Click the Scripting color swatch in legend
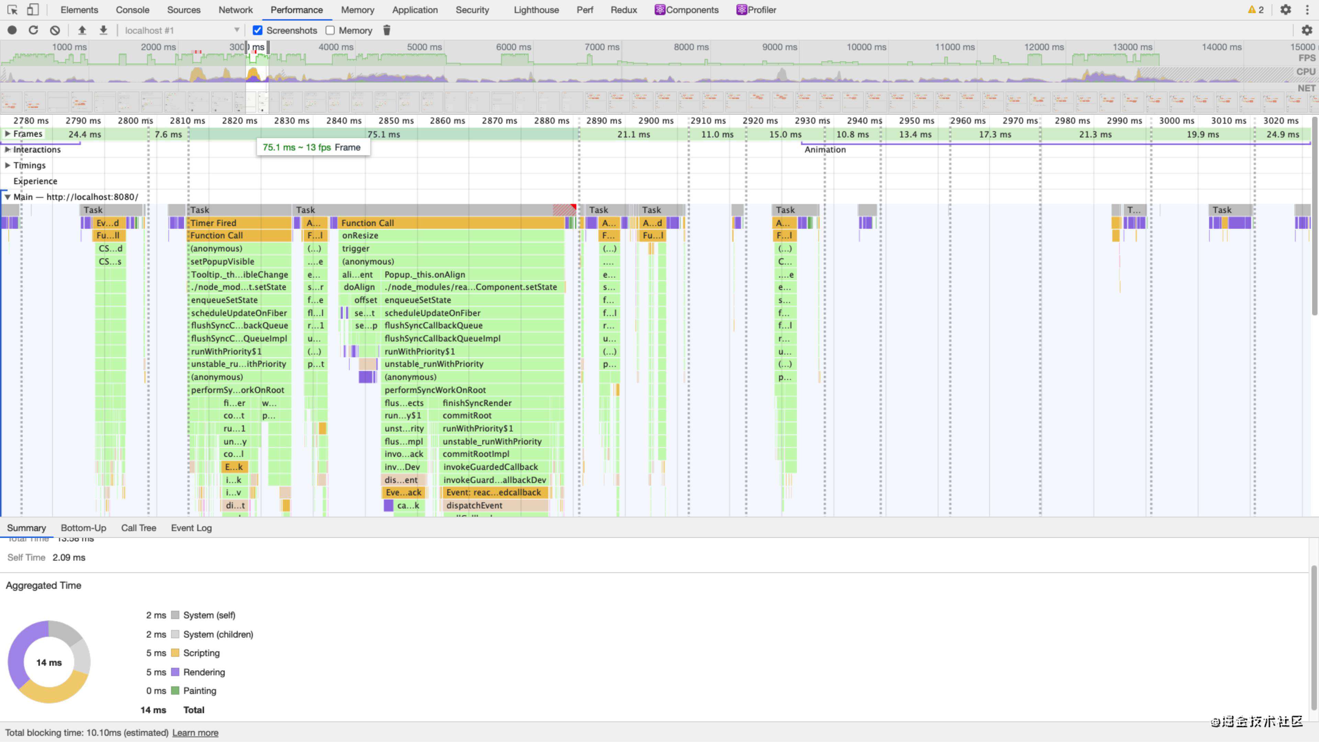Viewport: 1319px width, 742px height. [x=175, y=653]
